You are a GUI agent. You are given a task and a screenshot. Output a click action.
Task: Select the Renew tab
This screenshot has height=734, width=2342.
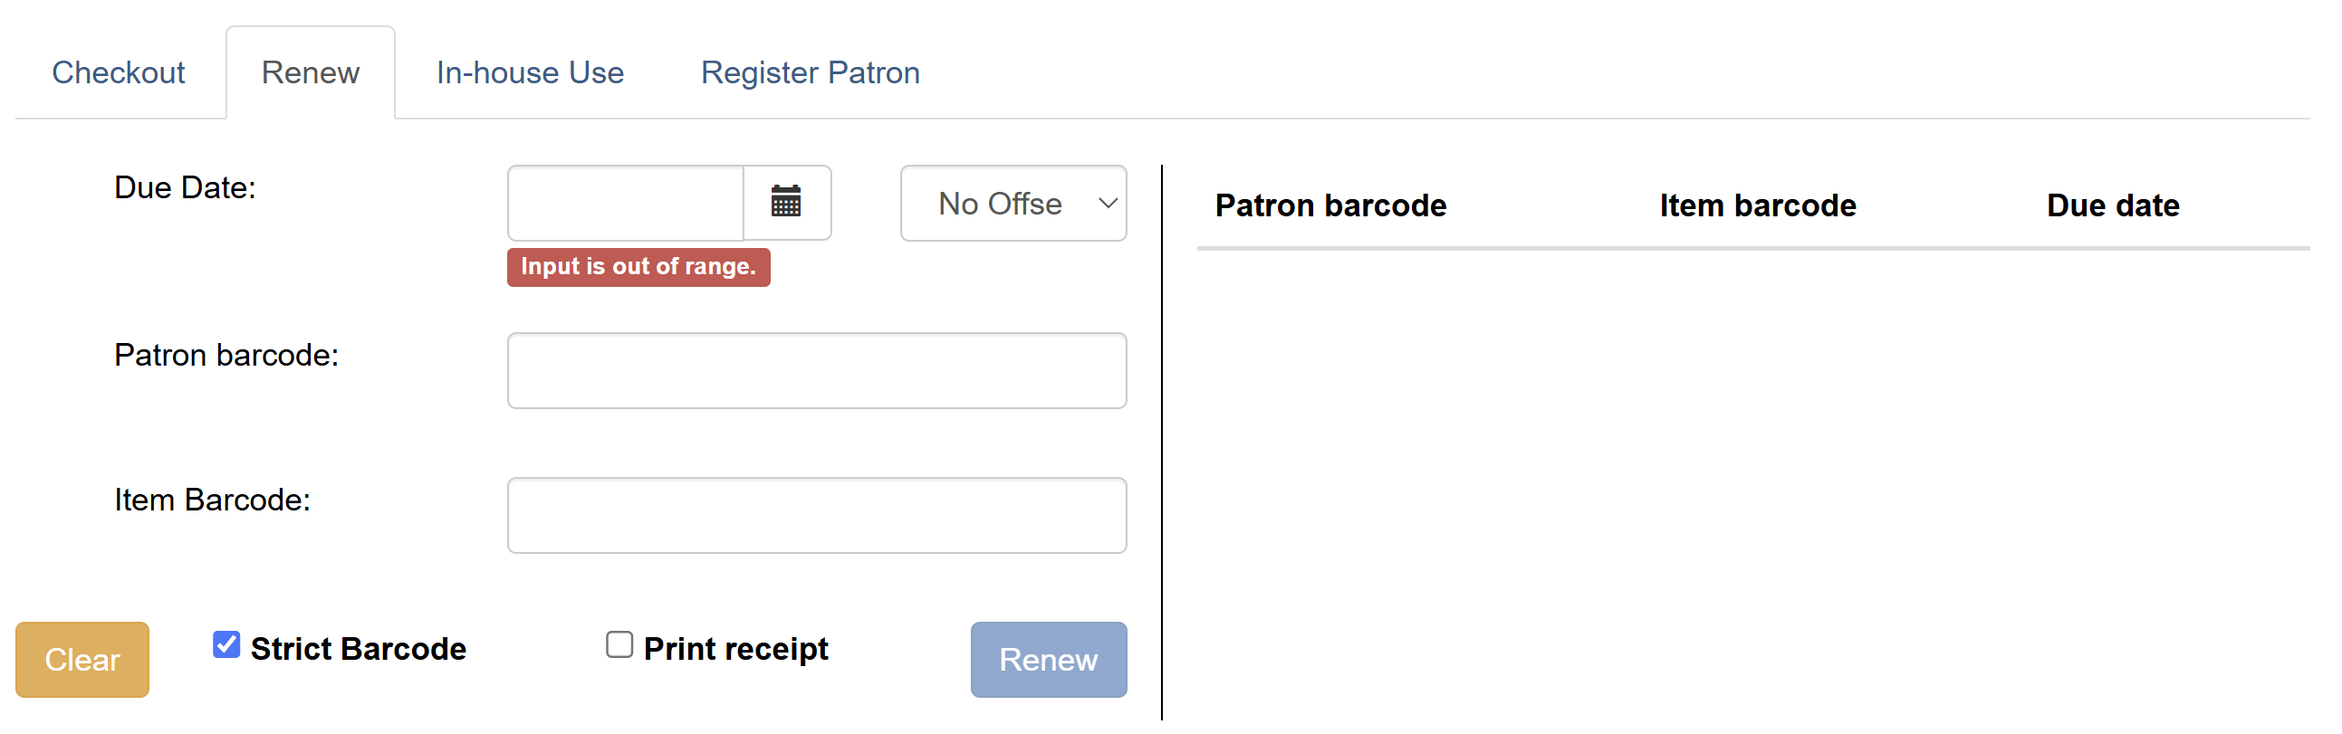(310, 71)
